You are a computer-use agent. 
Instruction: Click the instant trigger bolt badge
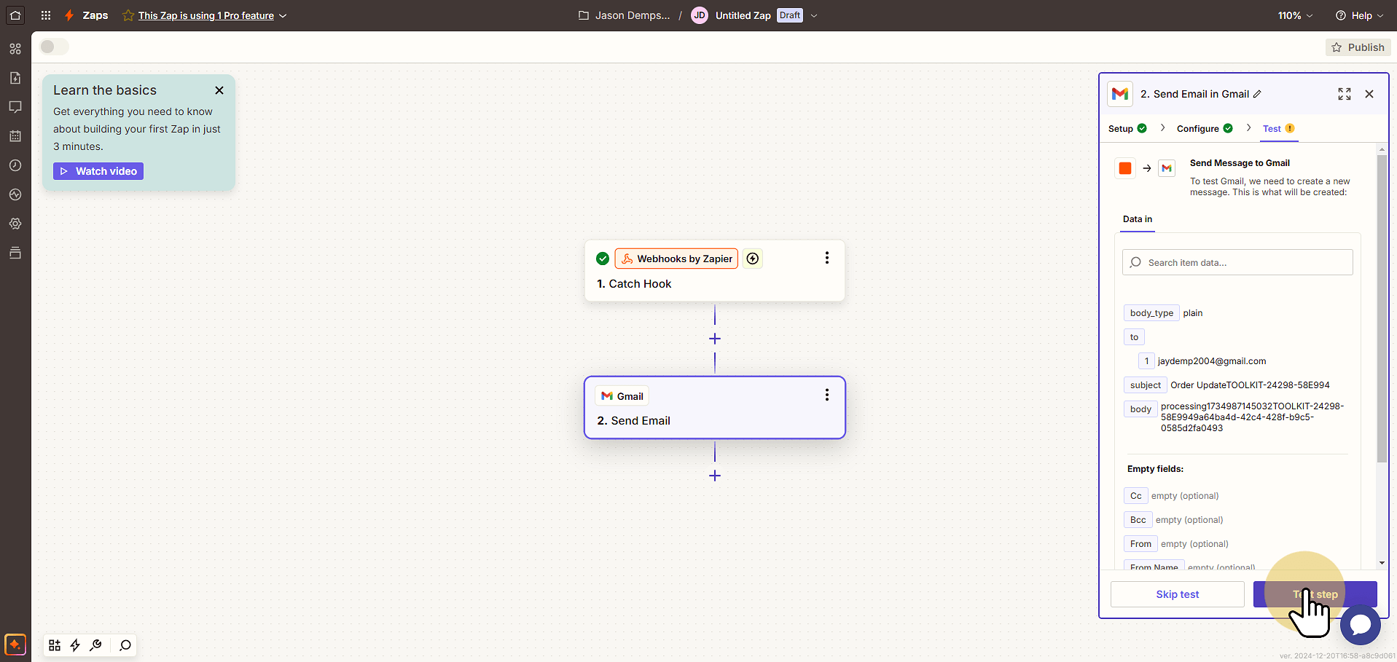753,259
